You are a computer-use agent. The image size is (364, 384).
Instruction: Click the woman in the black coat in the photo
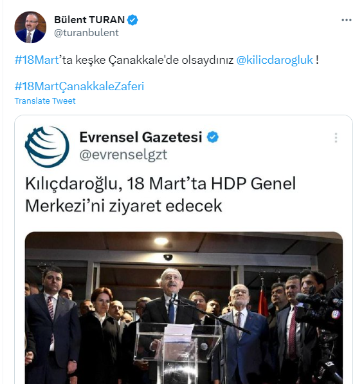click(100, 336)
